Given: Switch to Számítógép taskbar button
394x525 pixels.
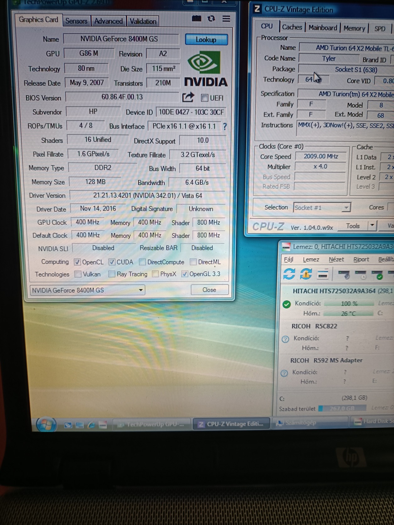Looking at the screenshot, I should (x=310, y=423).
